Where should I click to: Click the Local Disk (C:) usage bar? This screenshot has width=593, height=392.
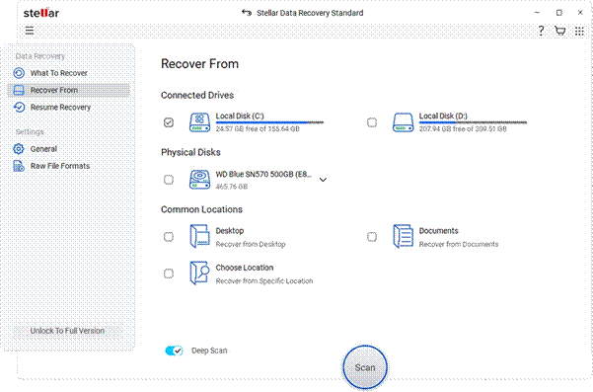(269, 122)
